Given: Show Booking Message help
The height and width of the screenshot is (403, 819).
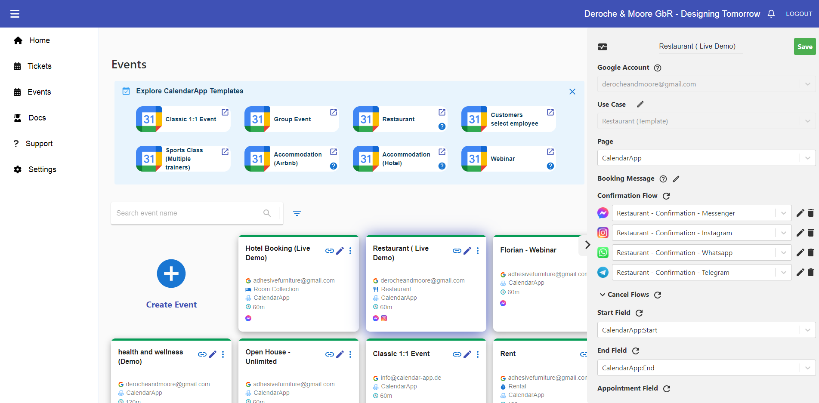Looking at the screenshot, I should pos(663,179).
